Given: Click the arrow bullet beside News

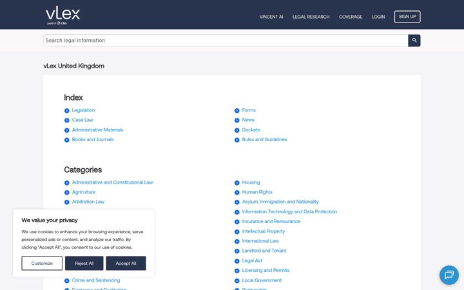Looking at the screenshot, I should [x=237, y=121].
